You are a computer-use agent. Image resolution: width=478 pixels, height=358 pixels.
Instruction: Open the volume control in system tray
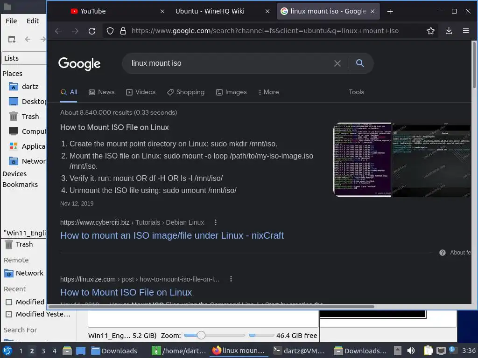coord(411,351)
